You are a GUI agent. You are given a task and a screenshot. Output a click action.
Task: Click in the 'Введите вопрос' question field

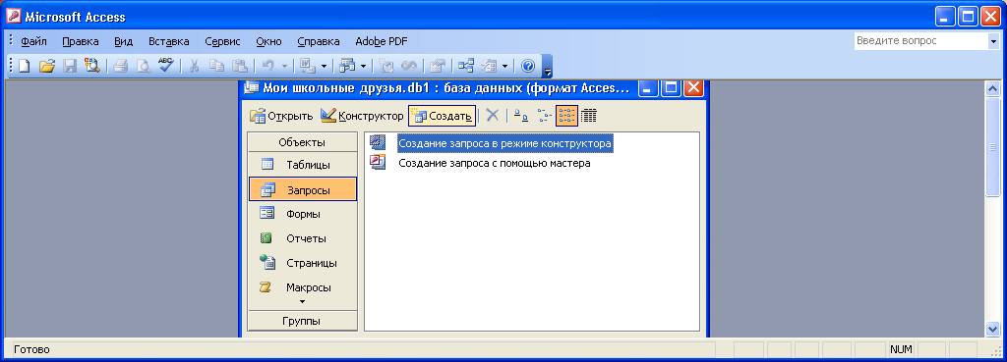pyautogui.click(x=920, y=41)
